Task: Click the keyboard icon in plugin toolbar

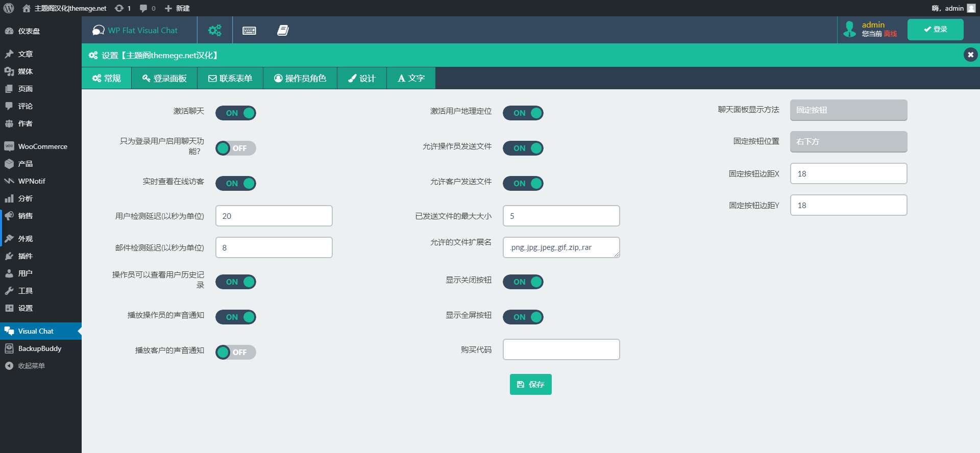Action: [x=249, y=31]
